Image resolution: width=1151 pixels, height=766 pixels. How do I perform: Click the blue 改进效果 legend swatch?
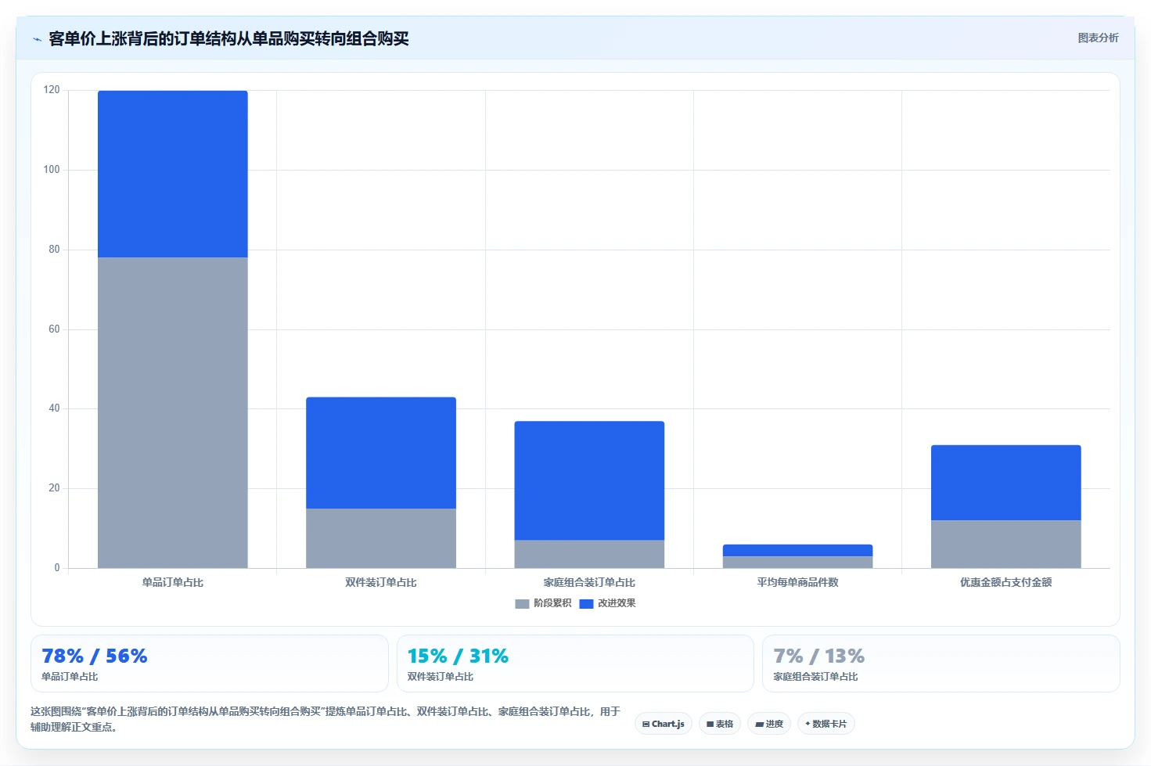[x=586, y=603]
